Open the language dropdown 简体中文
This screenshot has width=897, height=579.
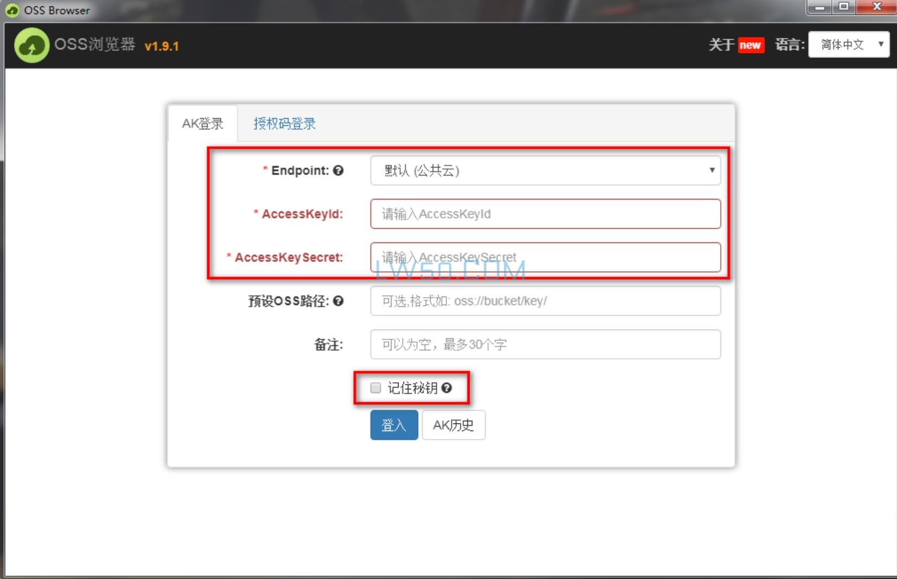coord(848,44)
